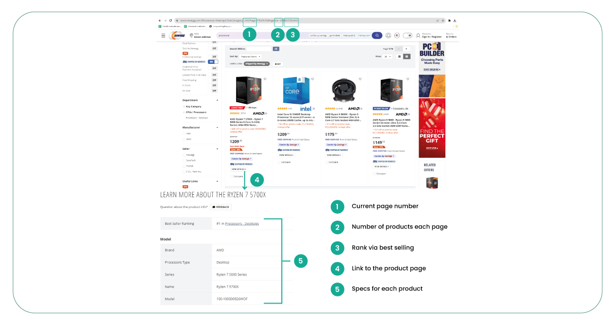Click the browser back arrow
The image size is (615, 324).
[x=160, y=20]
